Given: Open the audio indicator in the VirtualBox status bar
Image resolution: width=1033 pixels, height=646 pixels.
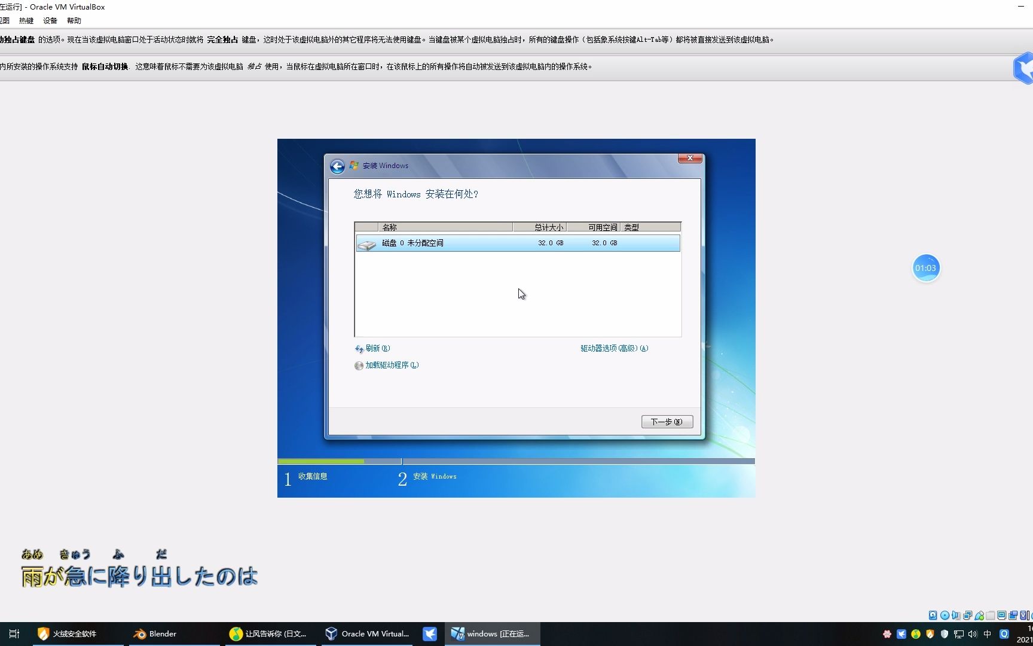Looking at the screenshot, I should click(x=956, y=615).
